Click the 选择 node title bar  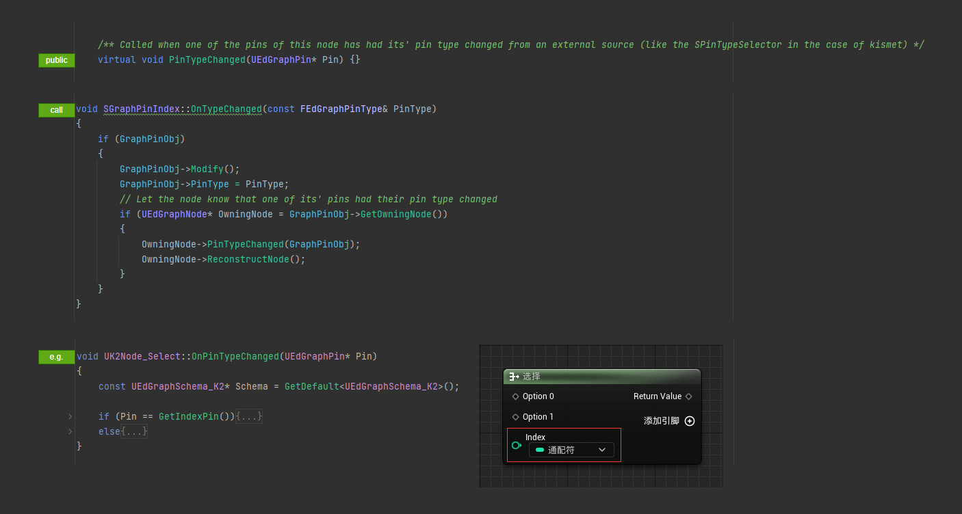pyautogui.click(x=602, y=377)
